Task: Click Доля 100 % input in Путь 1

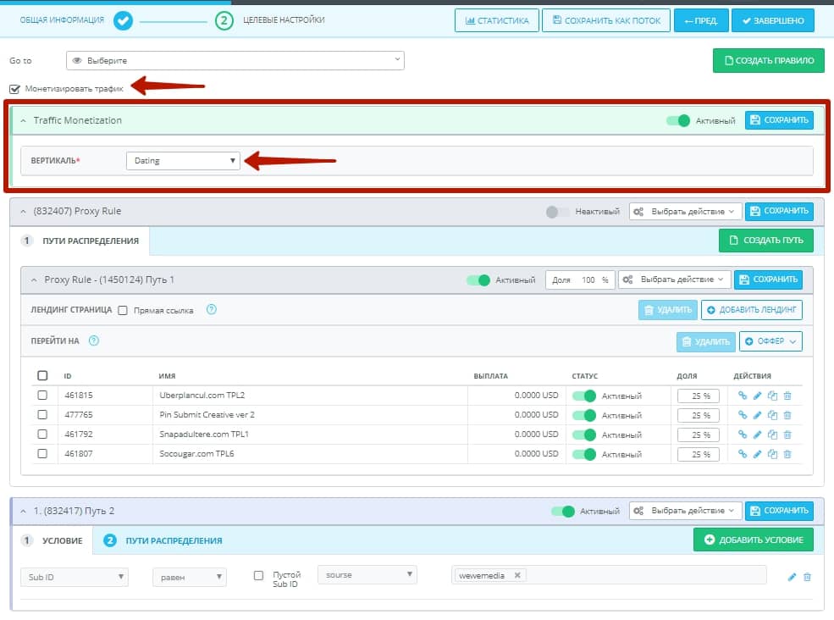Action: pos(580,280)
